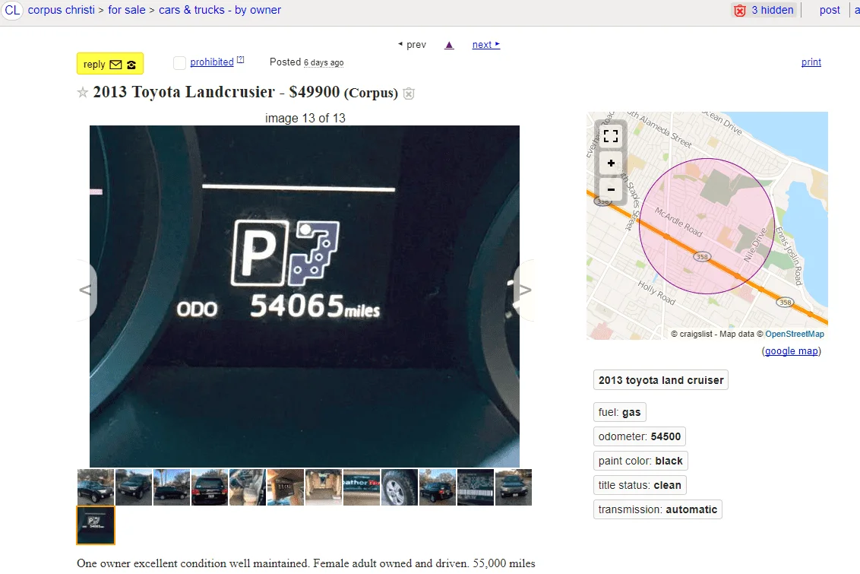Image resolution: width=860 pixels, height=574 pixels.
Task: Toggle fullscreen map view icon
Action: [611, 137]
